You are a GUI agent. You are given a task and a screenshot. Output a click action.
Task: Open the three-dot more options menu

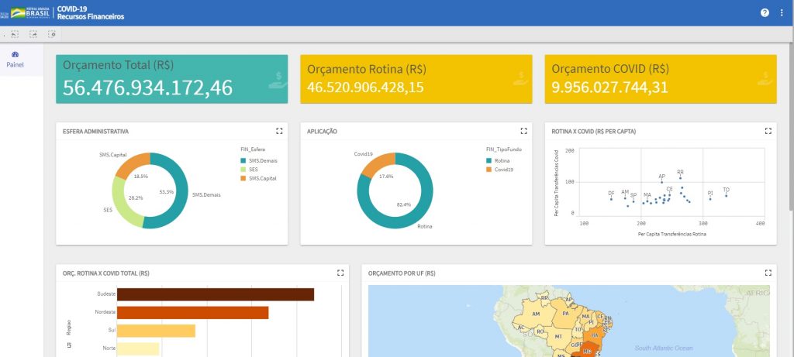click(x=782, y=12)
